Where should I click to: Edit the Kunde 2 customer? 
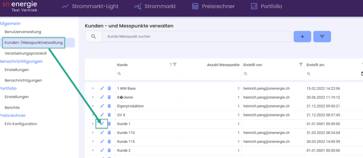(102, 150)
